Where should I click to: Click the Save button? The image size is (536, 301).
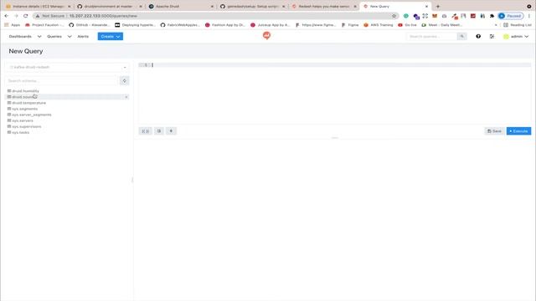[x=494, y=131]
